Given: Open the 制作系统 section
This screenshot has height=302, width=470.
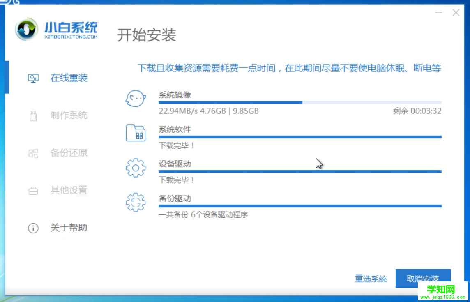Looking at the screenshot, I should (69, 115).
